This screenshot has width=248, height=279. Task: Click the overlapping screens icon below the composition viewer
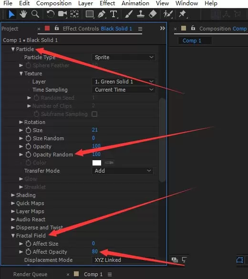(x=175, y=260)
